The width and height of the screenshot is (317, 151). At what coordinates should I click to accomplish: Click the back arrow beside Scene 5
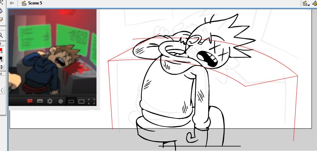click(12, 3)
